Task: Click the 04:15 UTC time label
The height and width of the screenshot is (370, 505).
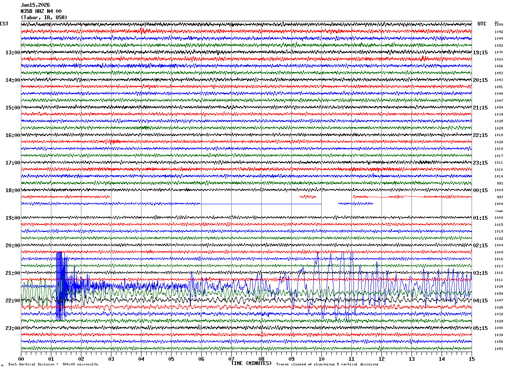Action: (x=480, y=301)
